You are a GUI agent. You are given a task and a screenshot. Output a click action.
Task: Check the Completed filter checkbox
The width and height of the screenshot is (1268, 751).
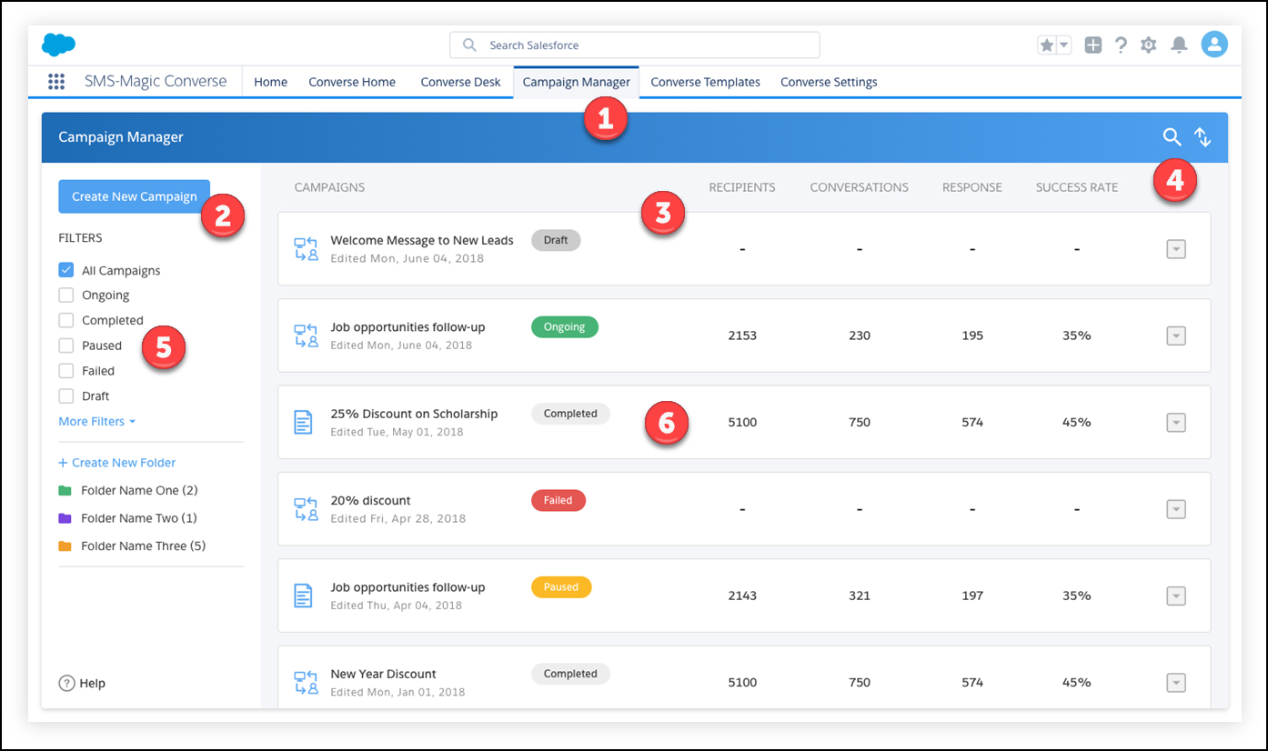[65, 320]
